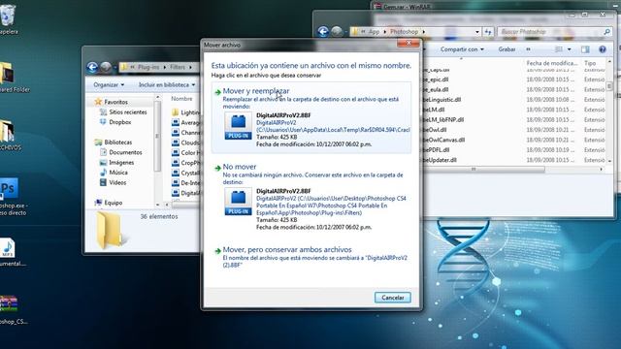
Task: Toggle the preview pane icon
Action: (585, 49)
